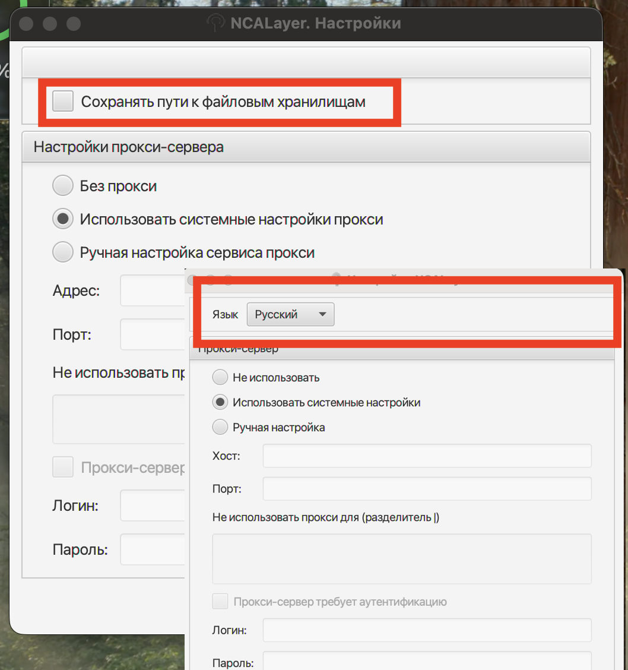Click the Адрес input field

(153, 290)
